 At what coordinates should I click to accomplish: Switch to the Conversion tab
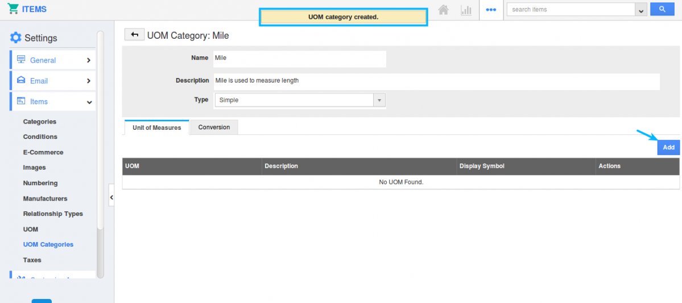214,127
